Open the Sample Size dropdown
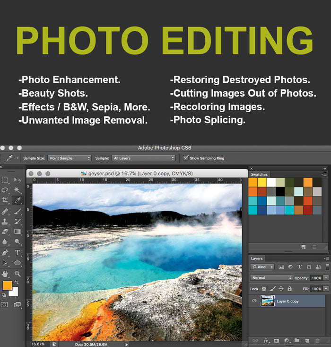This screenshot has width=331, height=347. [69, 158]
